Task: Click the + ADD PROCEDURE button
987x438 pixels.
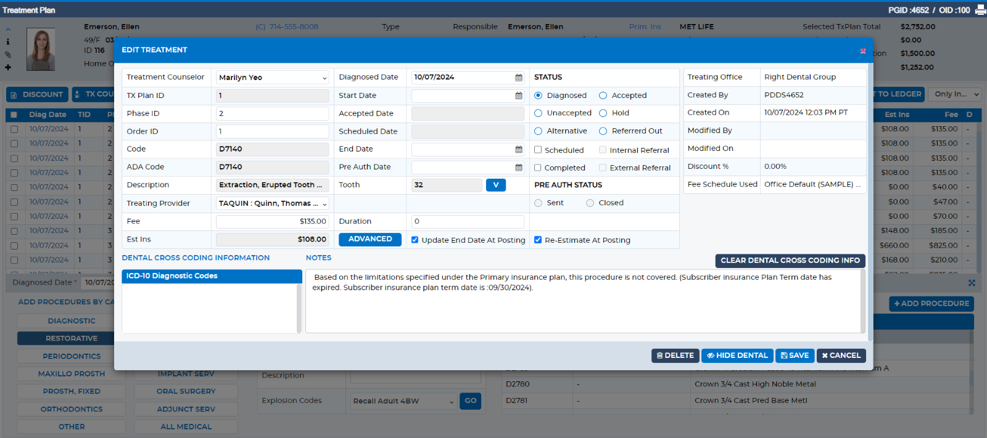Action: click(931, 304)
